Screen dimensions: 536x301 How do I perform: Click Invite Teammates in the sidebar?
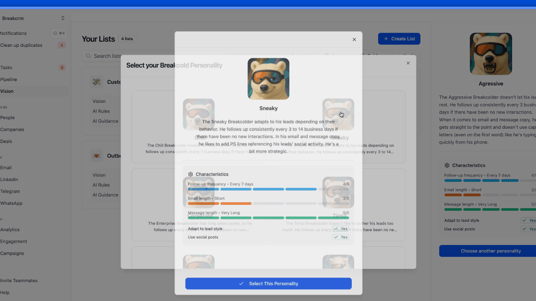tap(19, 281)
